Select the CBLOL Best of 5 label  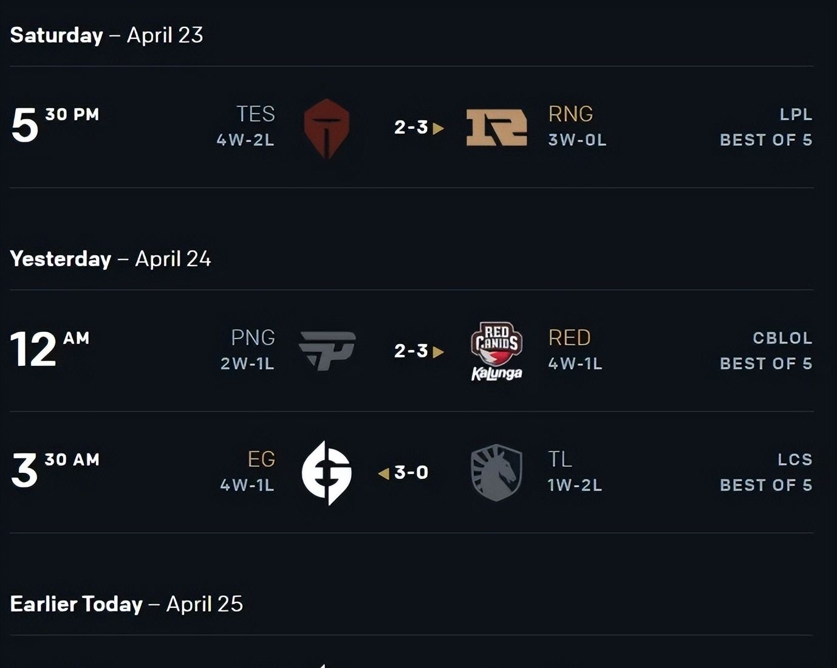click(x=766, y=351)
